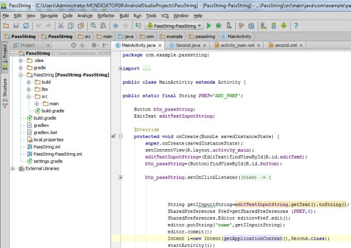Click the Save All toolbar icon
351x248 pixels.
point(16,26)
